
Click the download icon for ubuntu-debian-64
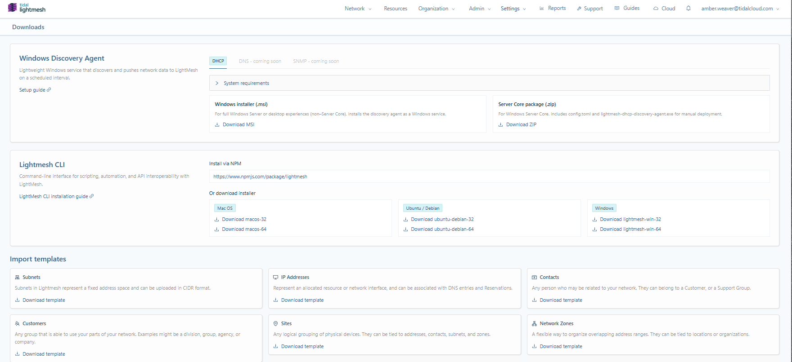(x=405, y=230)
